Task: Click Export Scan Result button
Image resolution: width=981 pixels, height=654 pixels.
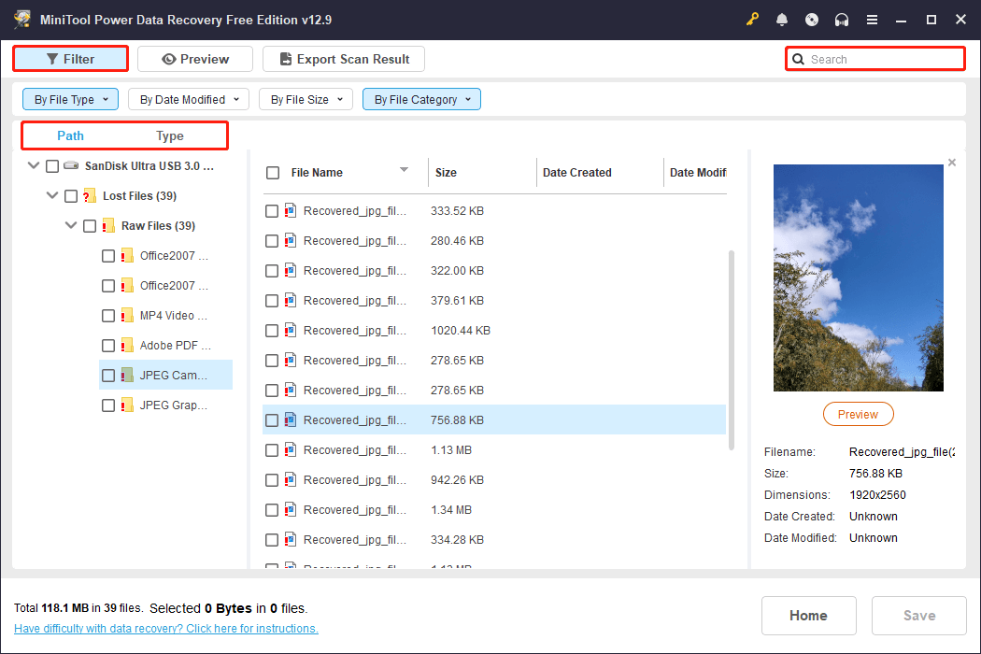Action: (x=344, y=59)
